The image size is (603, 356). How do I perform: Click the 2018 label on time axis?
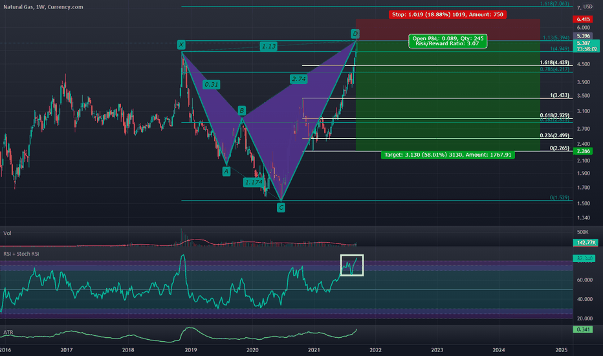[128, 350]
